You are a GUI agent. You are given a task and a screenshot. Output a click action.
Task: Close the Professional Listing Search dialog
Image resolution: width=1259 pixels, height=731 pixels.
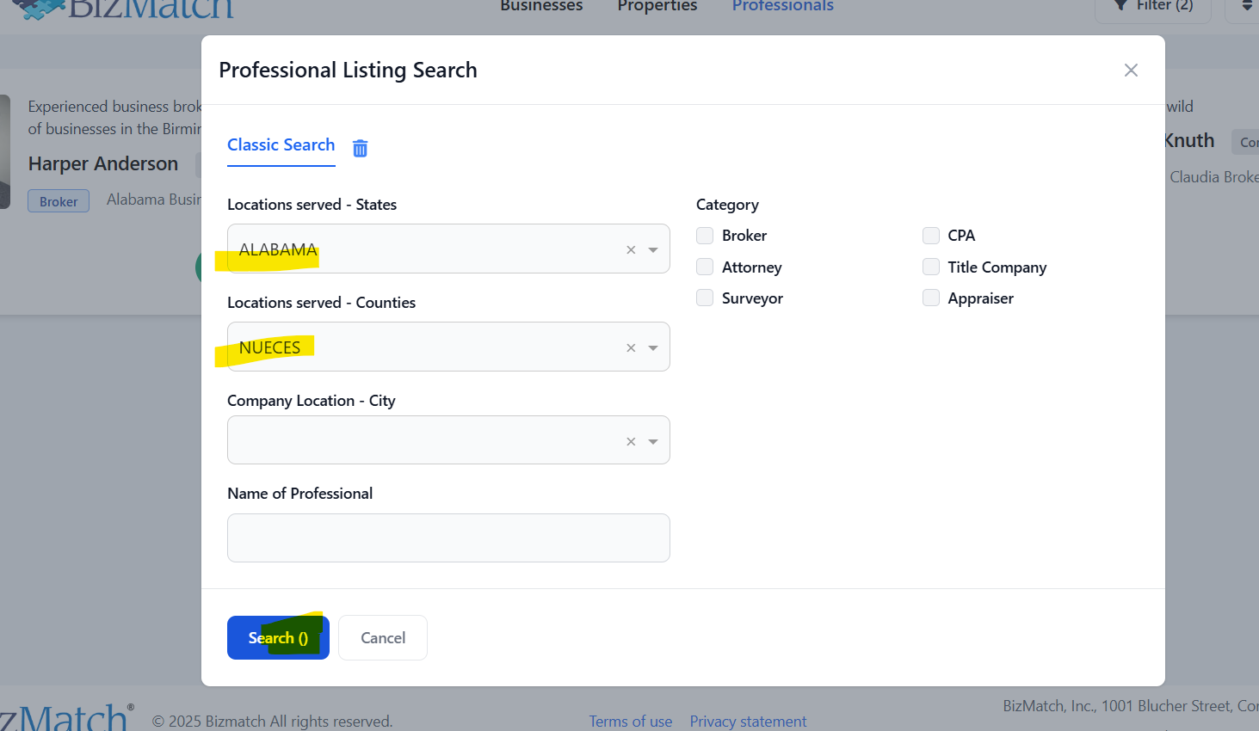(1131, 71)
